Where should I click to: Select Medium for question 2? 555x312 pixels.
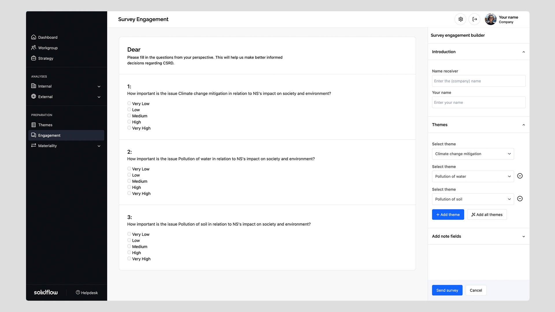pyautogui.click(x=129, y=181)
